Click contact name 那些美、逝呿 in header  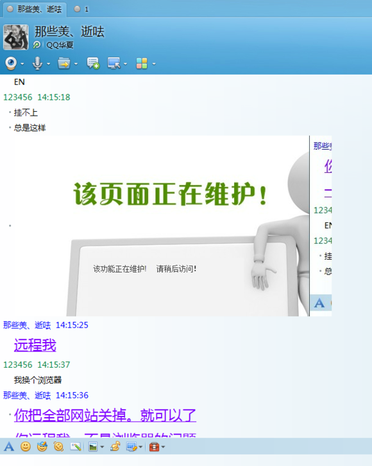pos(69,31)
